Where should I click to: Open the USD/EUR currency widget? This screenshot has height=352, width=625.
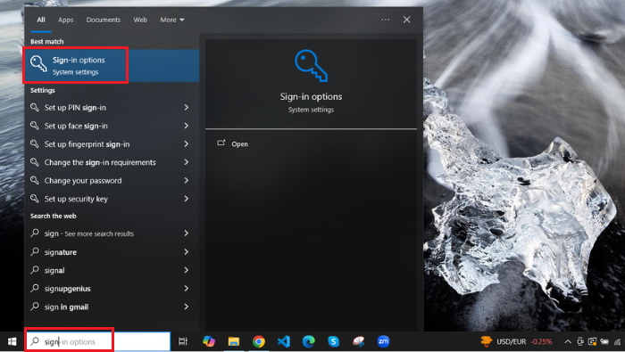517,341
